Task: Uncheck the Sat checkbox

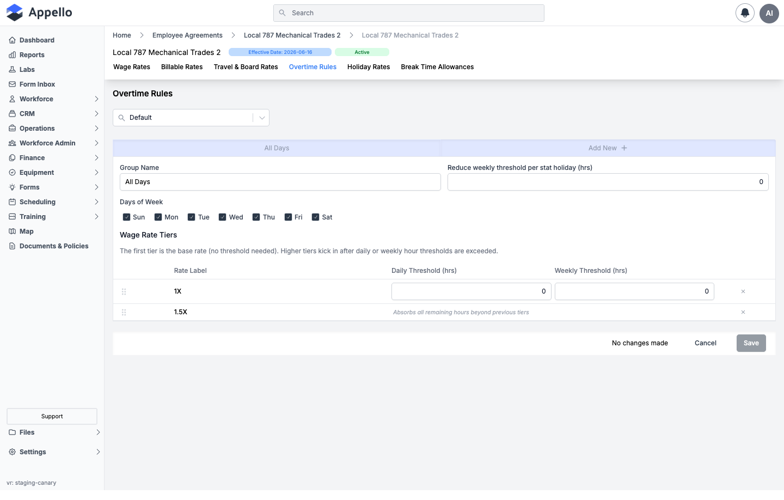Action: pos(315,217)
